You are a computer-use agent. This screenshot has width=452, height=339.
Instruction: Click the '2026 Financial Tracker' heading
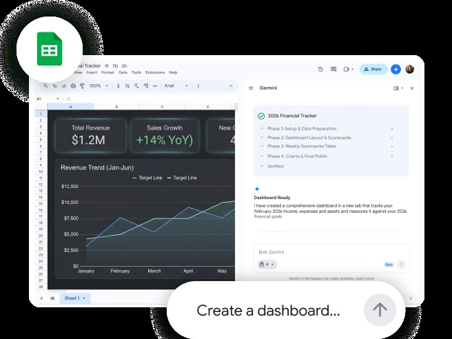coord(292,116)
